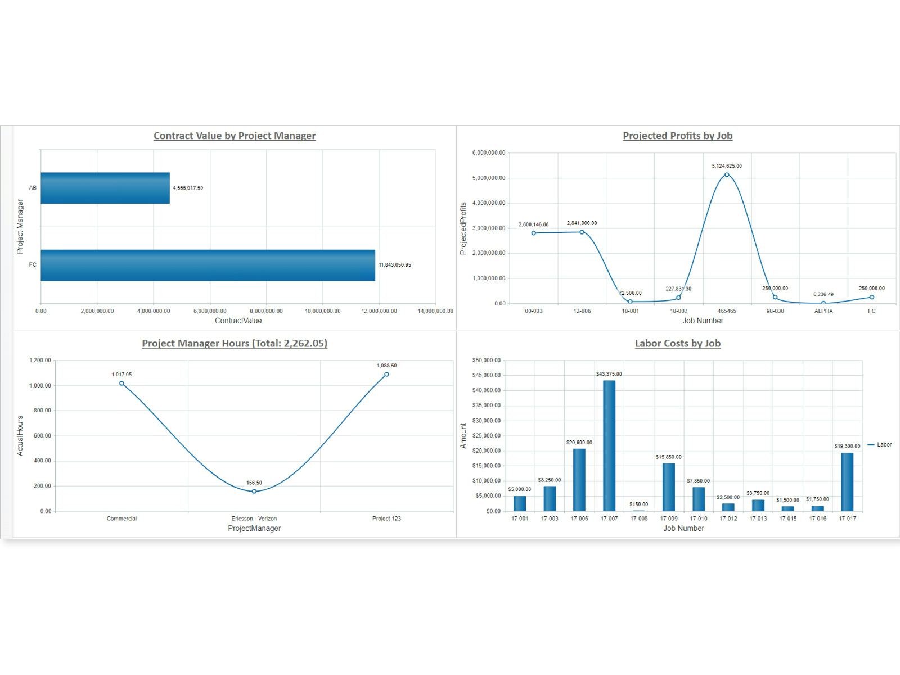
Task: Click the AB project manager axis label
Action: pyautogui.click(x=33, y=188)
